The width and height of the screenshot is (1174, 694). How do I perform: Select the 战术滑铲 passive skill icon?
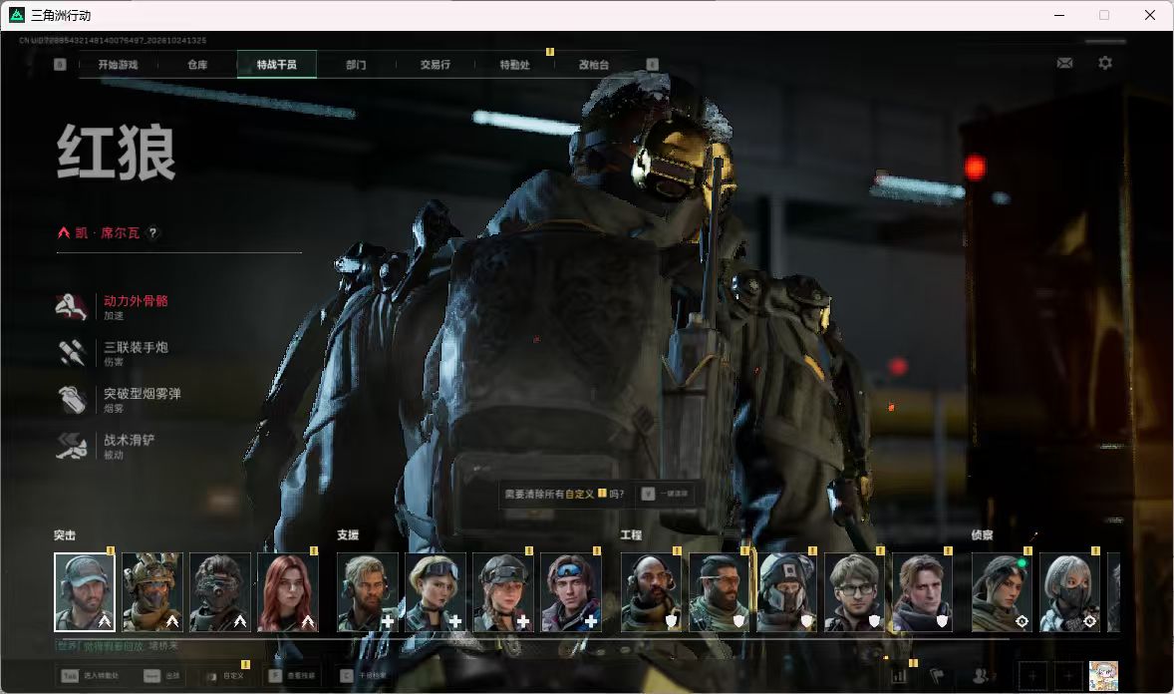pyautogui.click(x=71, y=446)
